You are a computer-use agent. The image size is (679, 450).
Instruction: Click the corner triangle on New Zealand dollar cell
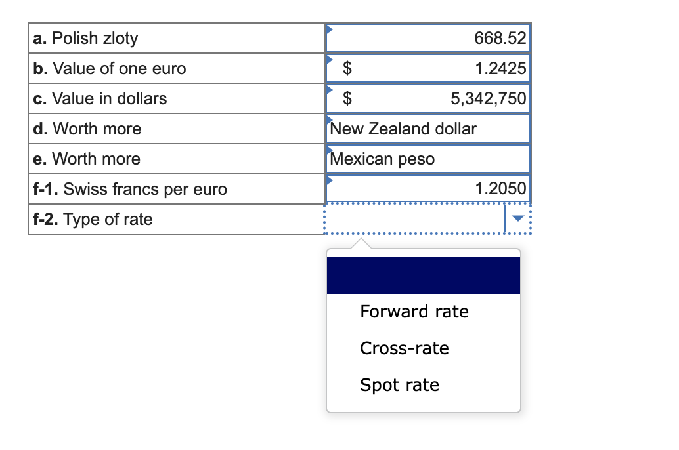pyautogui.click(x=329, y=121)
